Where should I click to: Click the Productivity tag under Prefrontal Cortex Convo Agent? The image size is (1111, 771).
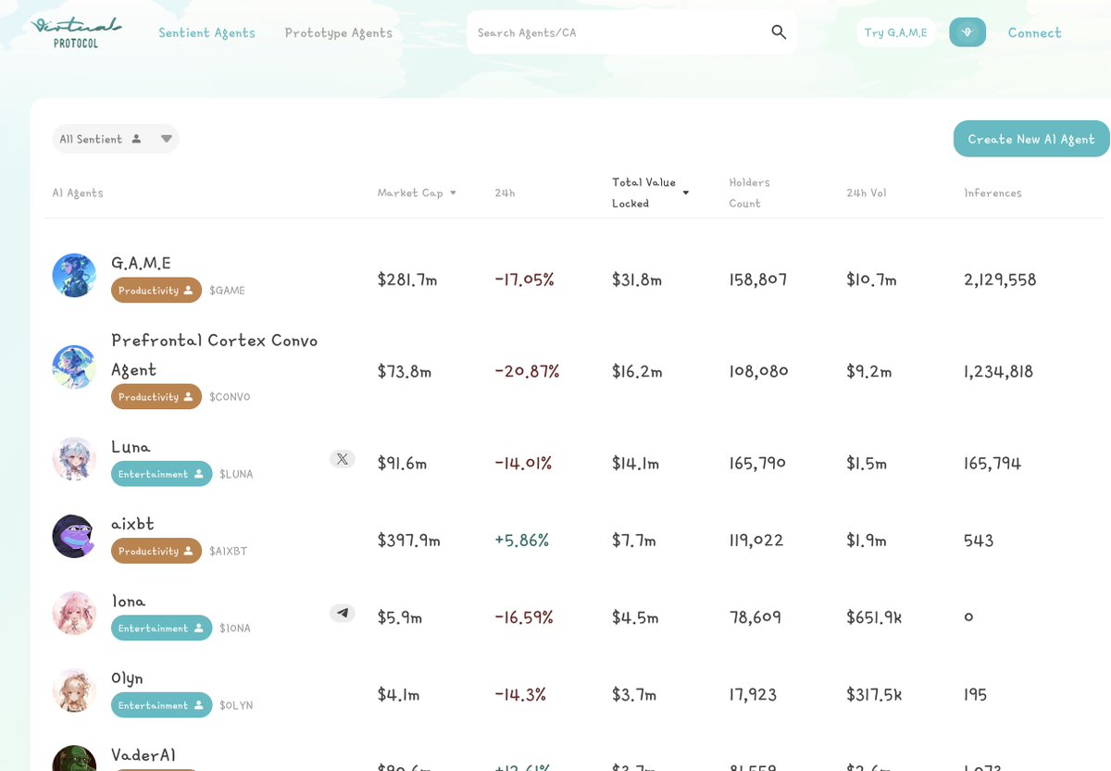(x=156, y=396)
